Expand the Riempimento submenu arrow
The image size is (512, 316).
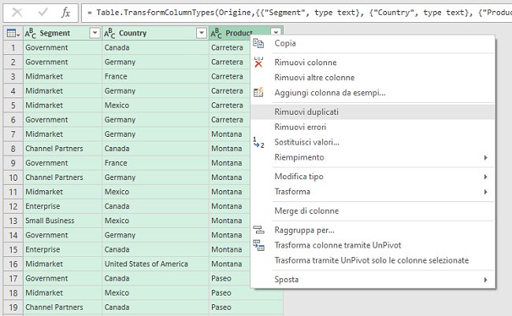point(485,158)
